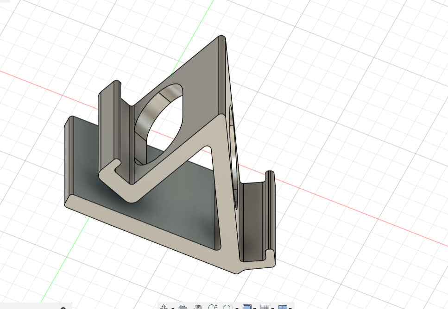The height and width of the screenshot is (309, 448).
Task: Open the Grid and Snaps icon
Action: (265, 307)
